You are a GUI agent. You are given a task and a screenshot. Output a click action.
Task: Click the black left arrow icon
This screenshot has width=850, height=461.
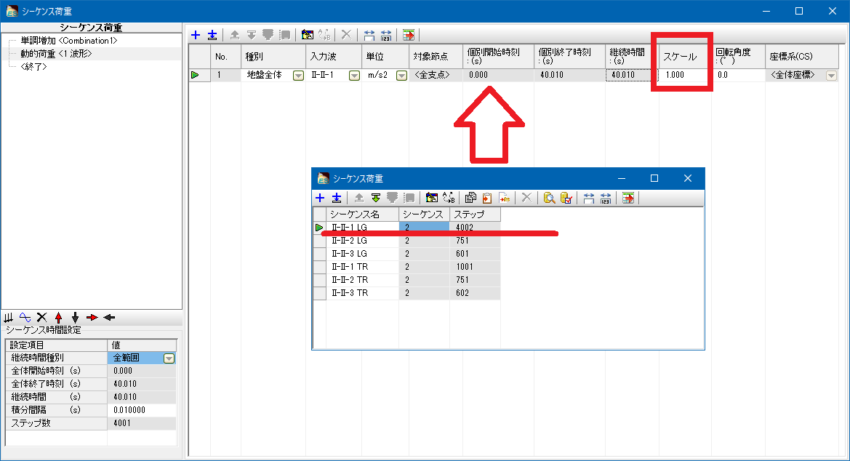pyautogui.click(x=109, y=317)
